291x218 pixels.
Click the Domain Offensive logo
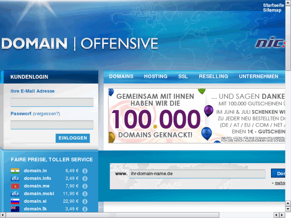80,44
